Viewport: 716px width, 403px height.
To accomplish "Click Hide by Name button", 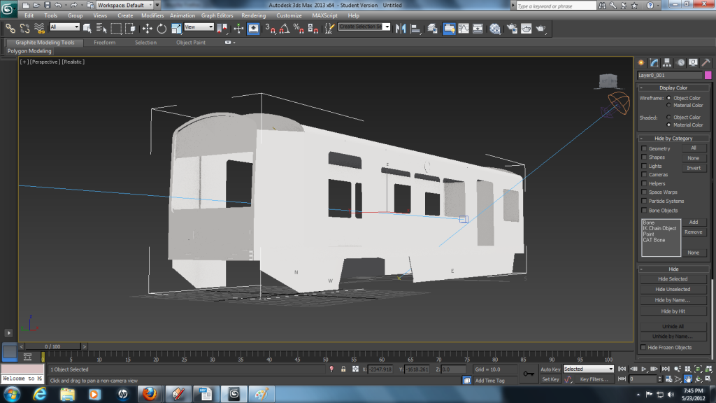I will point(673,300).
